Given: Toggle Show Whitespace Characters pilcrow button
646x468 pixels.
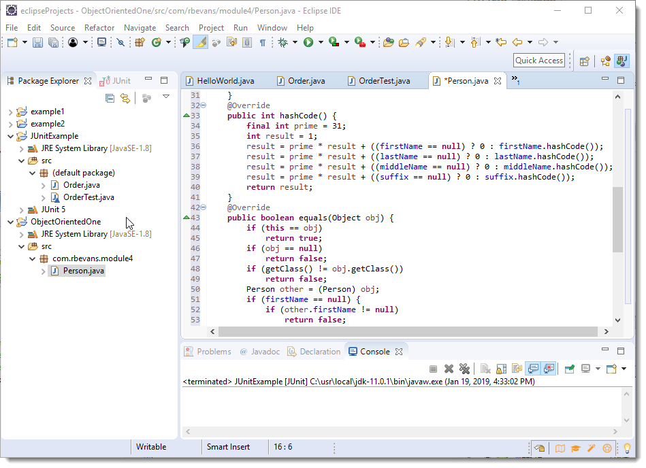Looking at the screenshot, I should coord(263,42).
